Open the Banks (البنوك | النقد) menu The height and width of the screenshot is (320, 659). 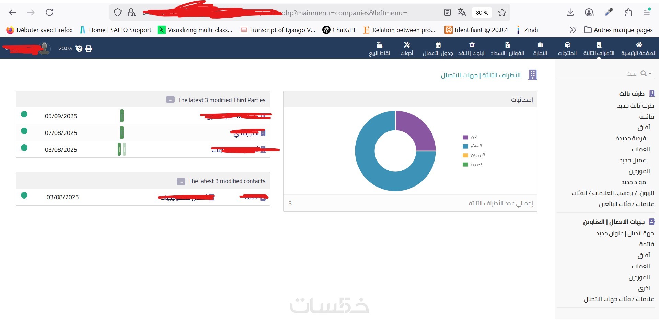pos(472,49)
